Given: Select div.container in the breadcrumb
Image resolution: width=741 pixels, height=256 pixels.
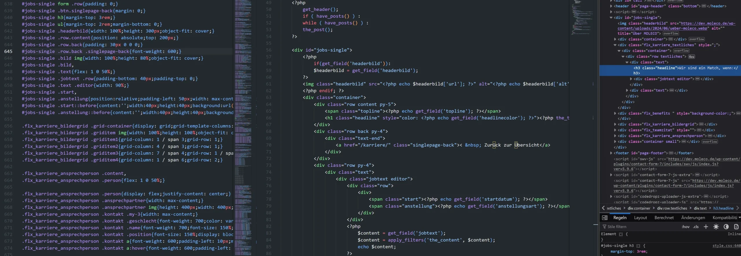Looking at the screenshot, I should (639, 208).
